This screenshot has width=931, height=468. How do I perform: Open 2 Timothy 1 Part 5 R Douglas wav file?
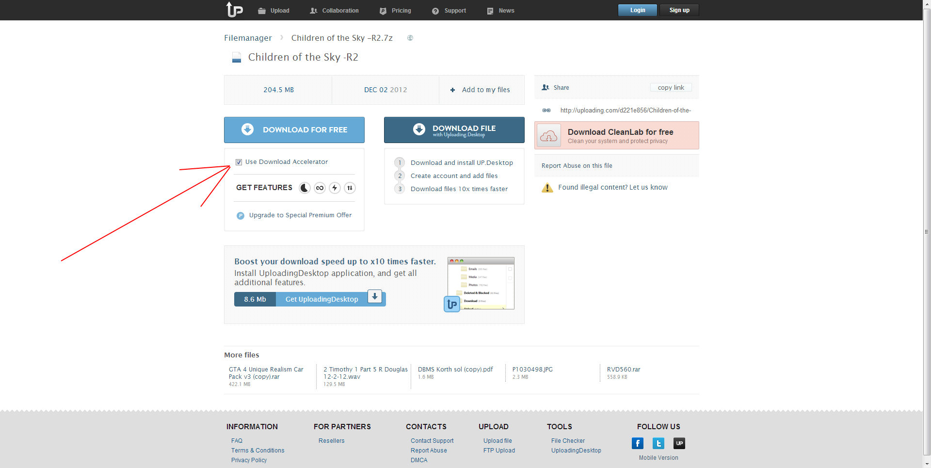(x=366, y=373)
